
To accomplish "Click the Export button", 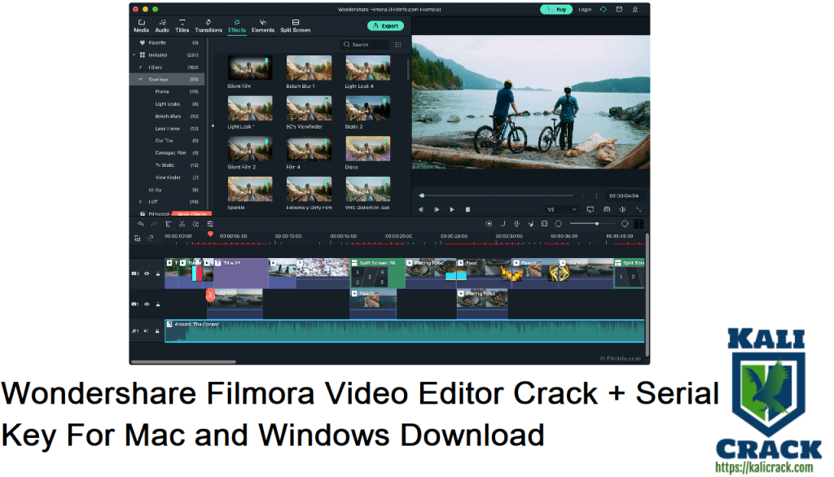I will (385, 25).
